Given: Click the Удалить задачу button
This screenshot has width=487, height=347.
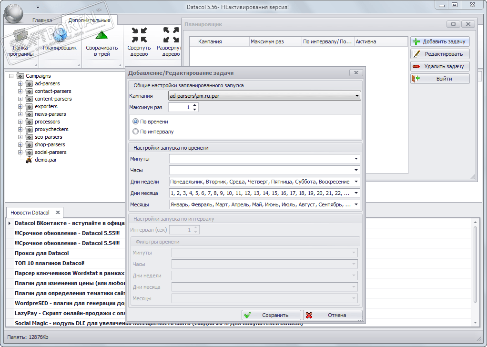Looking at the screenshot, I should [x=440, y=66].
